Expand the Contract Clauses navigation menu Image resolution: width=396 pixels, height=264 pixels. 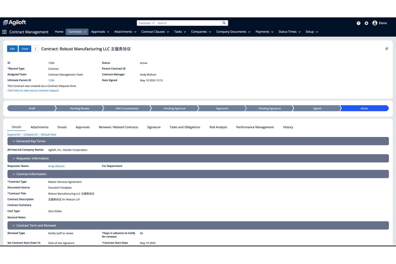(155, 32)
